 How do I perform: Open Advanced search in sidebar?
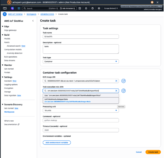(14, 46)
